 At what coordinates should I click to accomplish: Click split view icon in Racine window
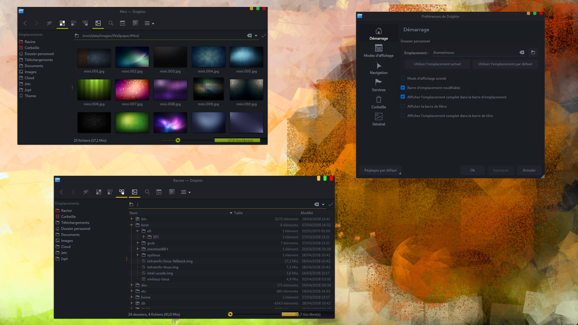tap(159, 192)
